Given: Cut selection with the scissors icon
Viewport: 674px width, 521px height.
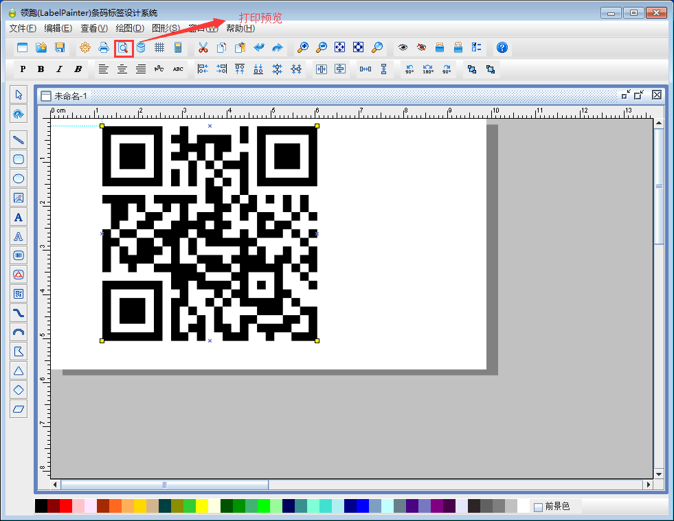Looking at the screenshot, I should tap(203, 47).
